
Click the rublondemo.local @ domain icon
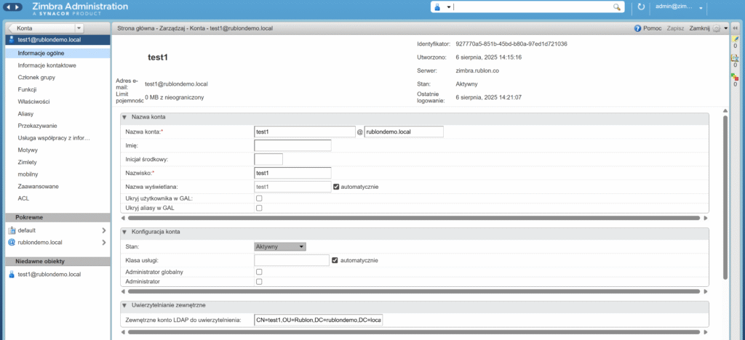pyautogui.click(x=11, y=242)
